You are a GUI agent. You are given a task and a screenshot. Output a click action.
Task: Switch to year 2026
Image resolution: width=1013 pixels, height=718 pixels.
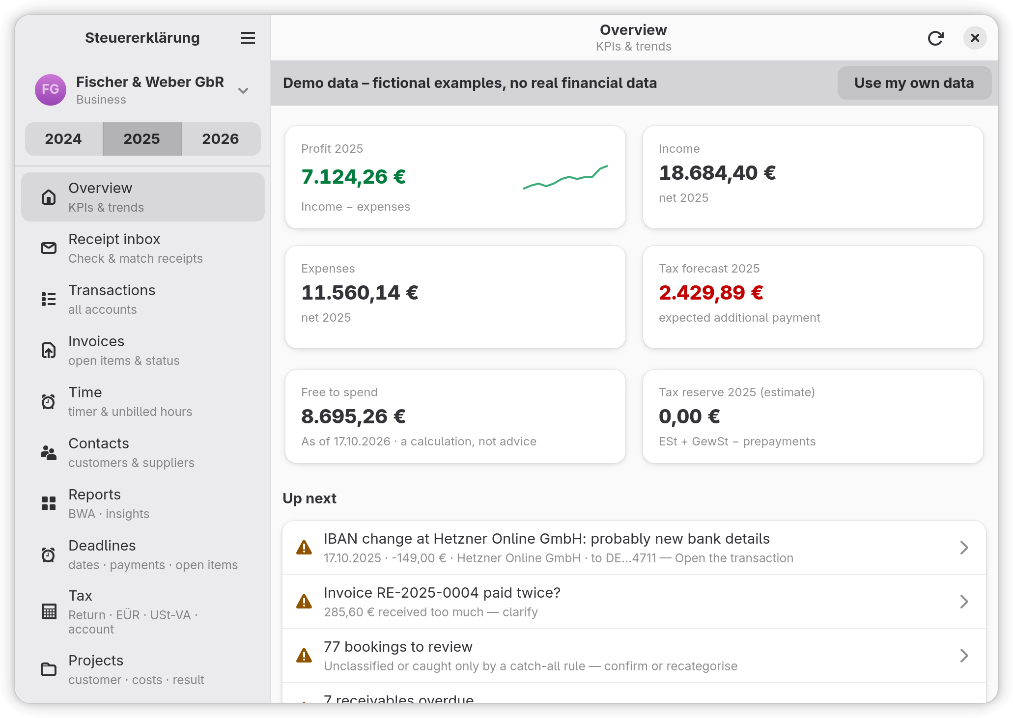(221, 139)
